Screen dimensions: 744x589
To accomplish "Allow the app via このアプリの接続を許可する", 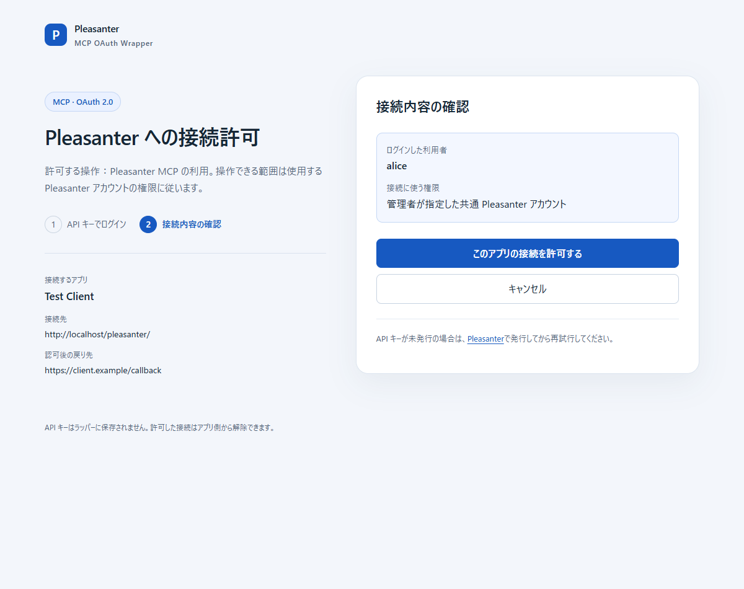I will [x=528, y=254].
